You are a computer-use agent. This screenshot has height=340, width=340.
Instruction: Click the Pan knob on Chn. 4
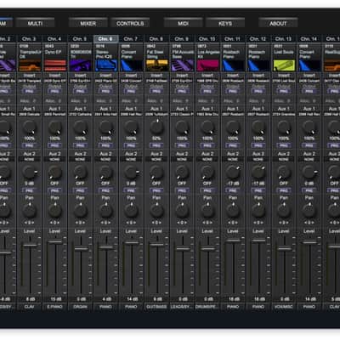tap(55, 211)
